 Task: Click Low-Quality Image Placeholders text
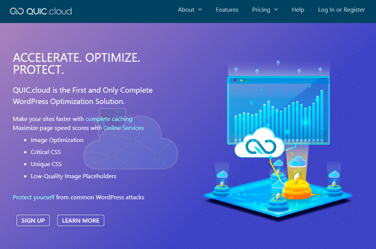tap(74, 176)
